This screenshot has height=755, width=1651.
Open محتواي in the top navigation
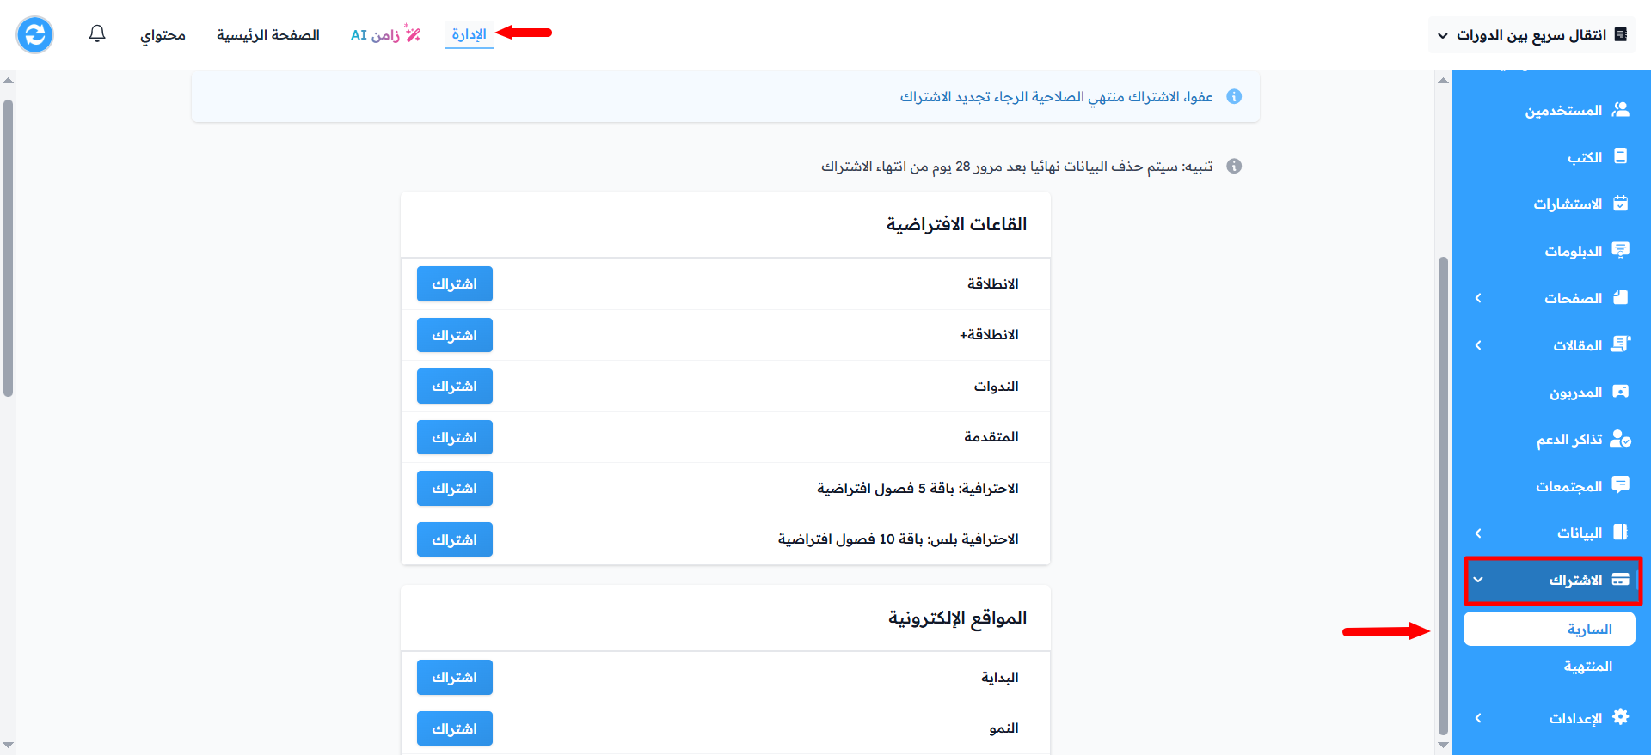[163, 34]
